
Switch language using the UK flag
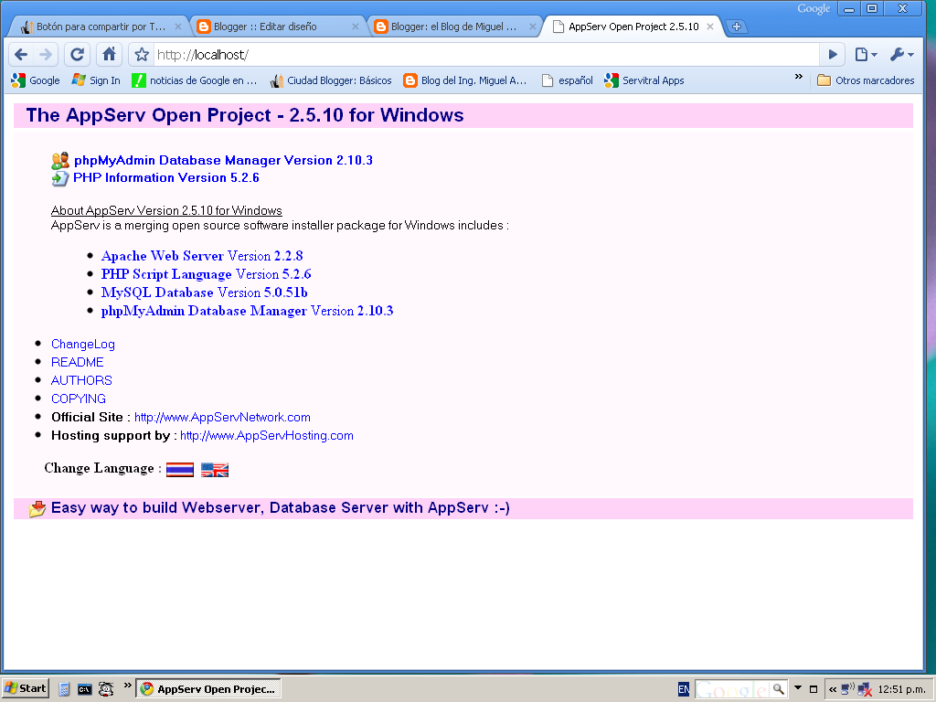pos(215,470)
